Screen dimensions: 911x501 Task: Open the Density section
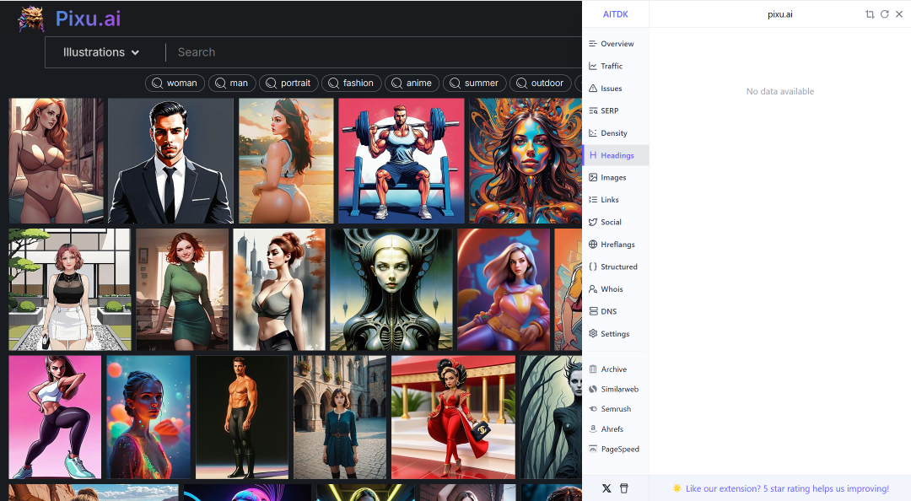[615, 133]
